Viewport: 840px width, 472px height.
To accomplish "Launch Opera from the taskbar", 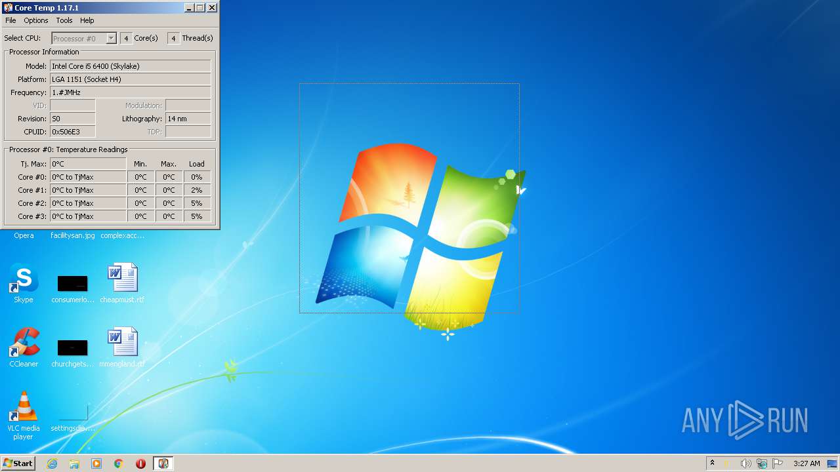I will point(140,463).
